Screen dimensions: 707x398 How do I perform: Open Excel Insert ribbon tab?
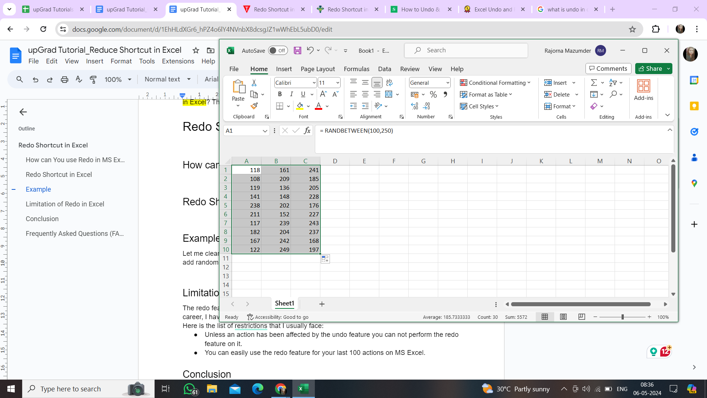[x=284, y=69]
